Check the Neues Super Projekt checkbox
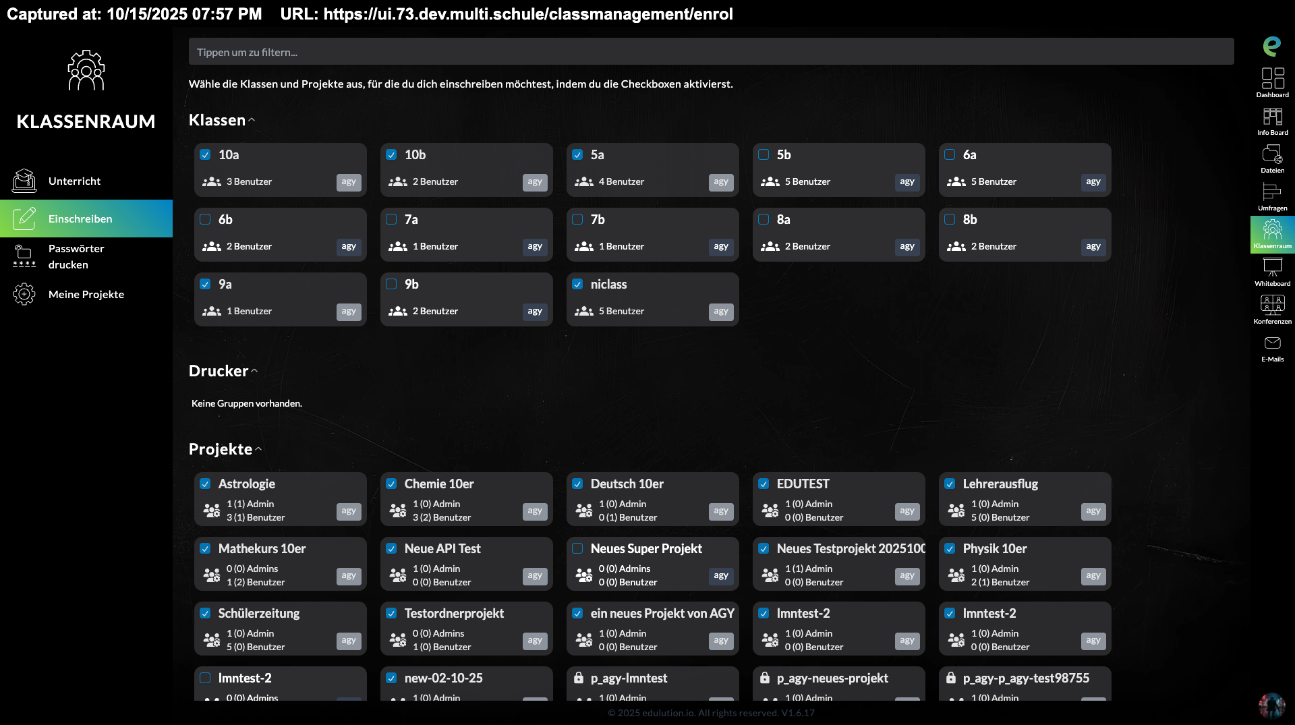 click(577, 548)
